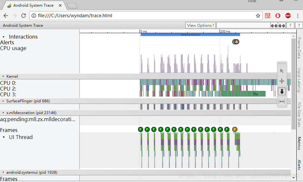The height and width of the screenshot is (182, 303).
Task: Bookmark this page with the star
Action: (258, 16)
